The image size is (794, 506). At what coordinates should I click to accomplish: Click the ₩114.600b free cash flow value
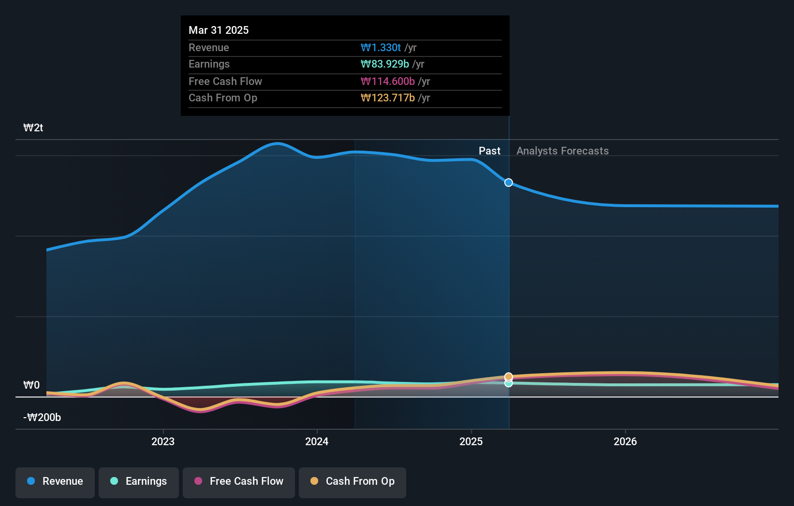click(388, 81)
